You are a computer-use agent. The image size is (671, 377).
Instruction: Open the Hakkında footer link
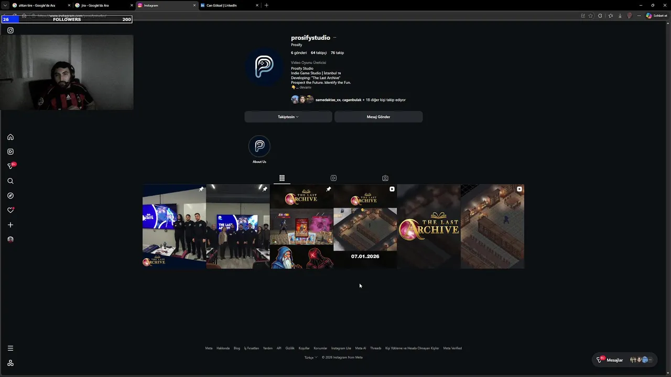[x=223, y=348]
